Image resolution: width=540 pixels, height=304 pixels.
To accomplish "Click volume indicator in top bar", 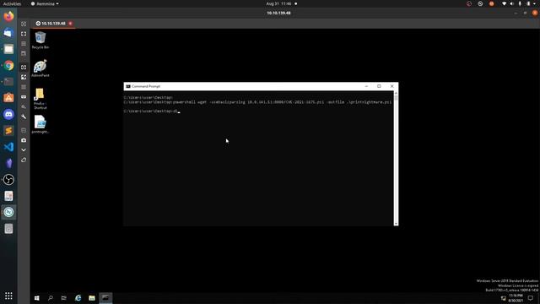I will (512, 3).
